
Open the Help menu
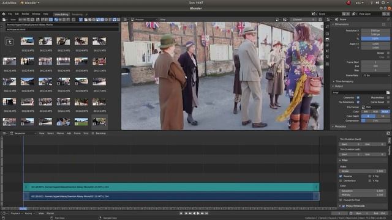pos(45,14)
